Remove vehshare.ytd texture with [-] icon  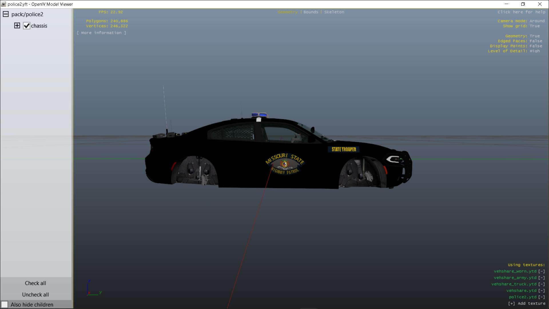click(542, 291)
